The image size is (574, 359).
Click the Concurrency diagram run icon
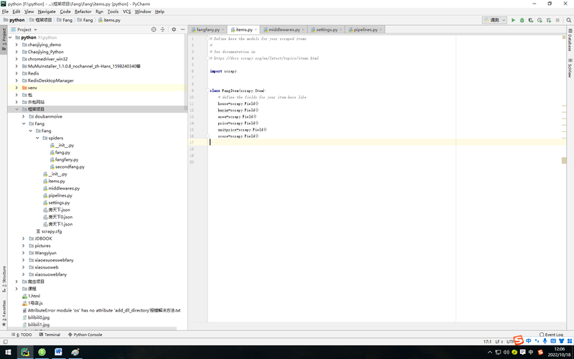click(548, 20)
